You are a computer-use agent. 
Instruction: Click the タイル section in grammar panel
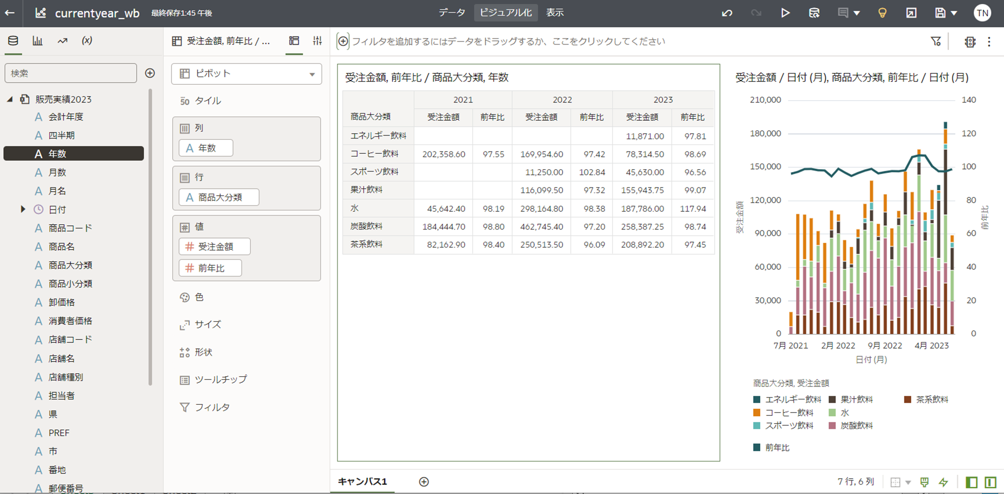(x=247, y=101)
